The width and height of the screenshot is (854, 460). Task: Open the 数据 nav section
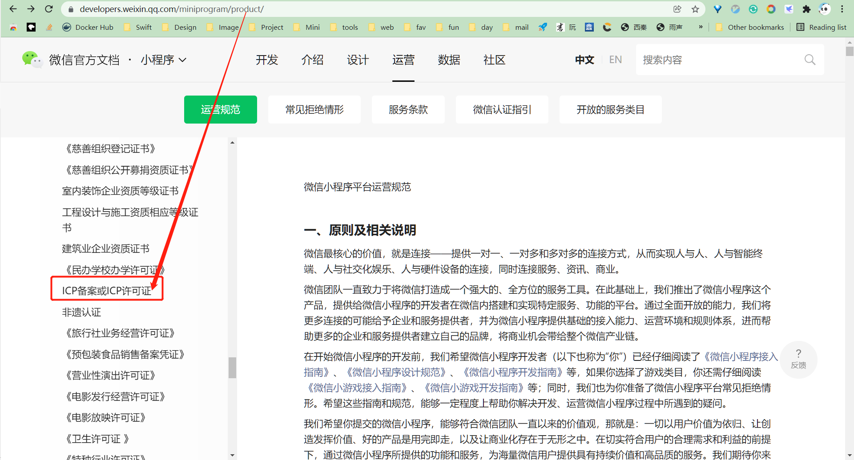point(449,60)
